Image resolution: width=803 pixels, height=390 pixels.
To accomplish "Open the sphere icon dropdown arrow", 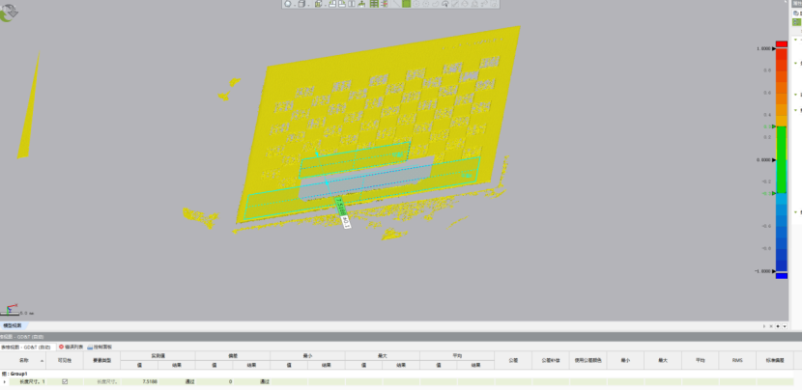I will click(x=295, y=5).
